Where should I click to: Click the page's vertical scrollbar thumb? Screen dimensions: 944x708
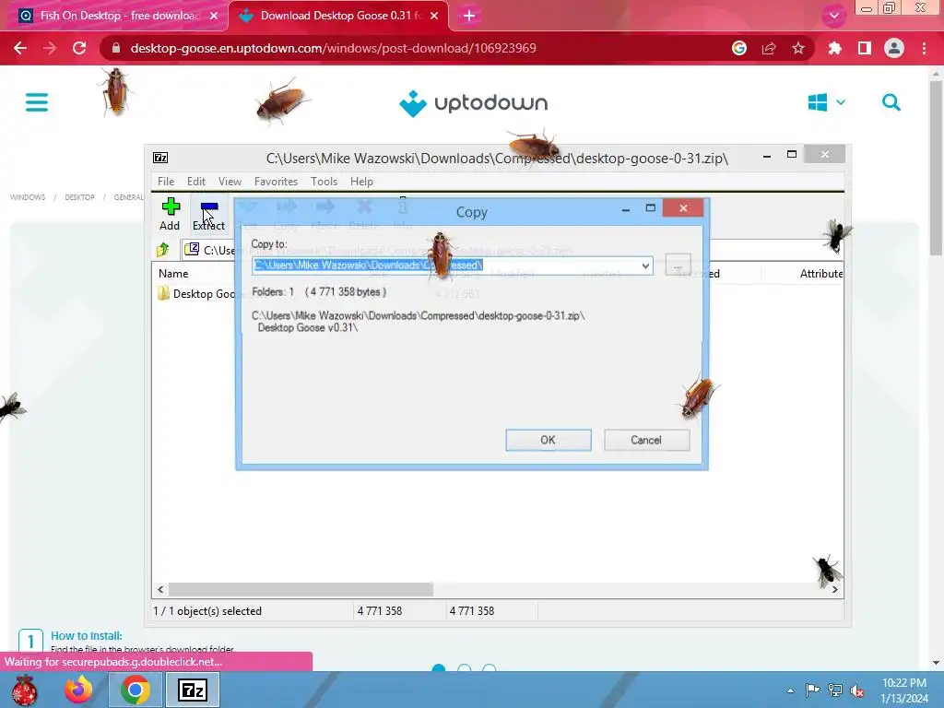935,169
